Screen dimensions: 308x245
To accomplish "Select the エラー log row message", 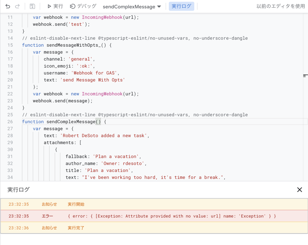I will tap(172, 216).
